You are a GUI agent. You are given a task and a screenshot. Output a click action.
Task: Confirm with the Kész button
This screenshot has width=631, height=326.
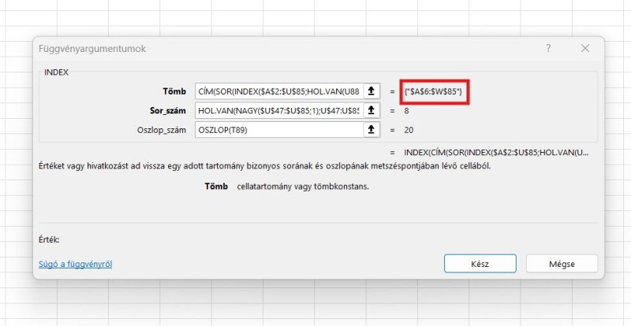[x=480, y=264]
